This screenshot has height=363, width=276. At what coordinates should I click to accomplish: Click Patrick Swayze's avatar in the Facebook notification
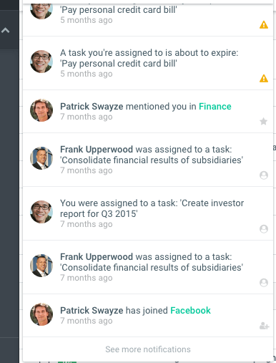[x=41, y=314]
